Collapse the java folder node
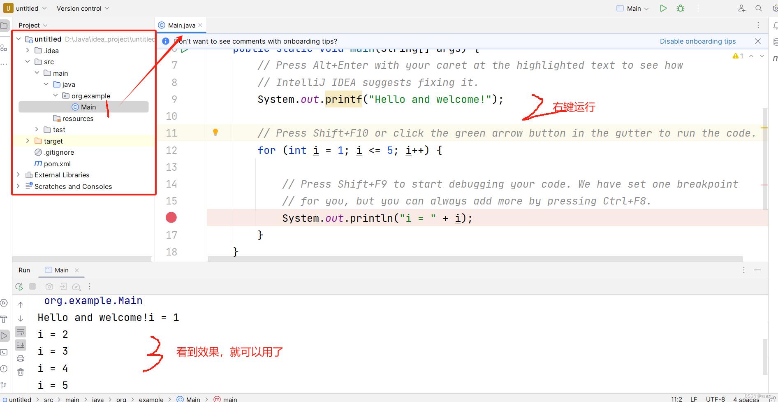The width and height of the screenshot is (778, 402). 46,84
